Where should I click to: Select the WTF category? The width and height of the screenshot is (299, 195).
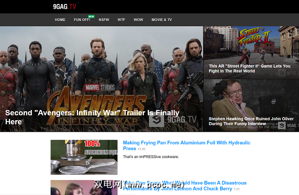121,20
